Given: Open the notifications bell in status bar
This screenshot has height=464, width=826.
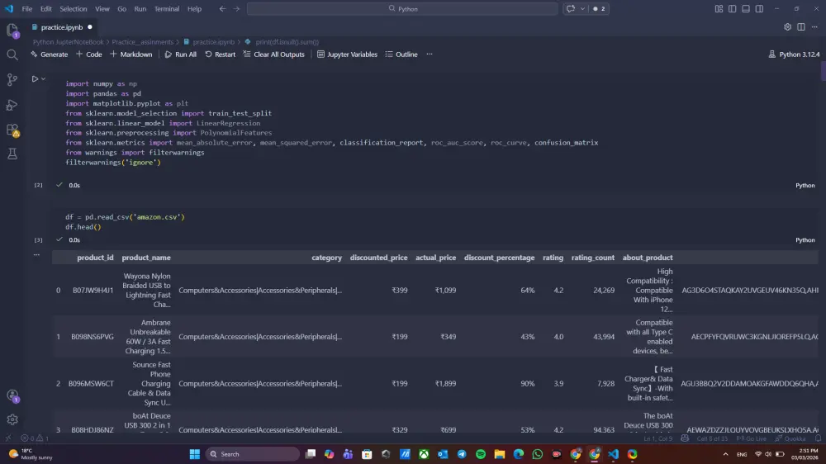Looking at the screenshot, I should tap(818, 438).
